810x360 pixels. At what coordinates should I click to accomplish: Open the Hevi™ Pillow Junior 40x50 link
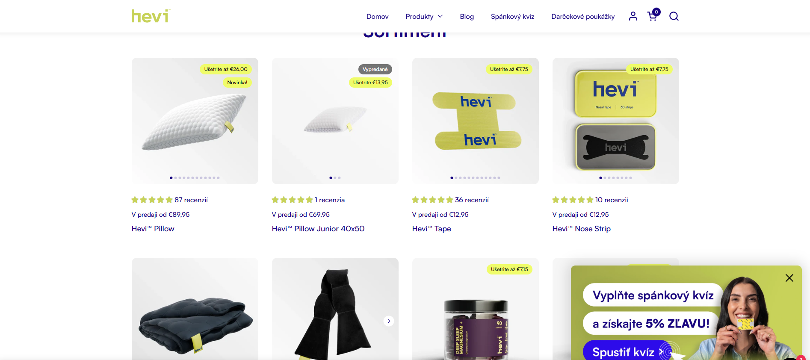coord(318,229)
